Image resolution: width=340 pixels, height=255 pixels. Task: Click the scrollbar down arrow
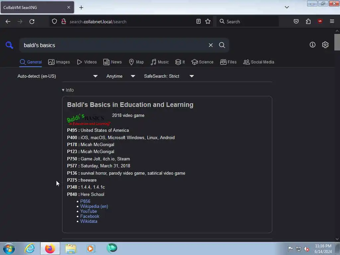337,239
